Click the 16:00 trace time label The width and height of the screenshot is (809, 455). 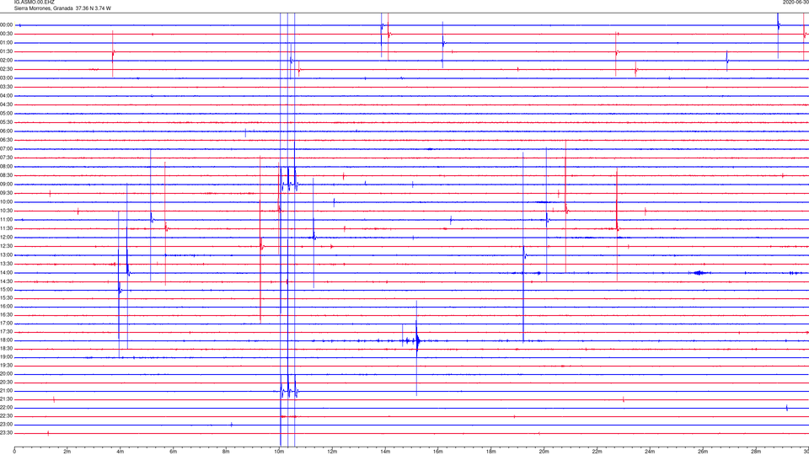click(6, 307)
